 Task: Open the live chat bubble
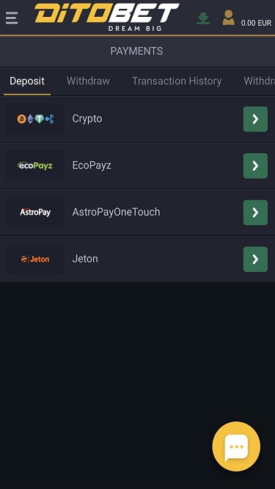point(236,446)
